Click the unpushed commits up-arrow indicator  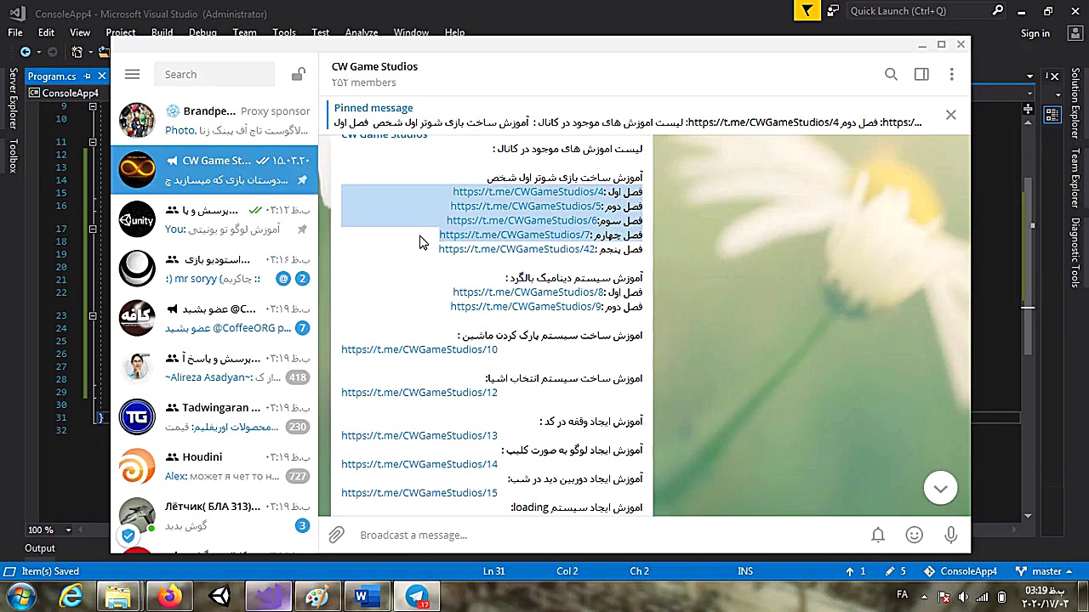855,571
